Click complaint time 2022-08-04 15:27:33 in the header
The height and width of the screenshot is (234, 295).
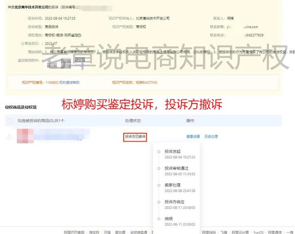pos(60,18)
